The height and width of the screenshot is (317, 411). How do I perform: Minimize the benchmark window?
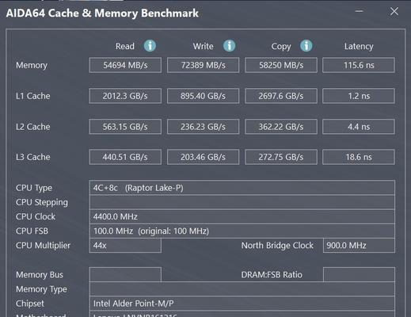pyautogui.click(x=359, y=11)
